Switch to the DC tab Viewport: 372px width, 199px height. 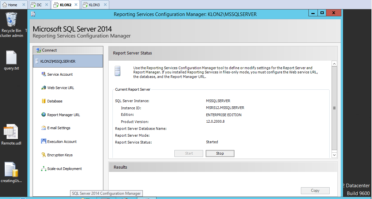(39, 5)
